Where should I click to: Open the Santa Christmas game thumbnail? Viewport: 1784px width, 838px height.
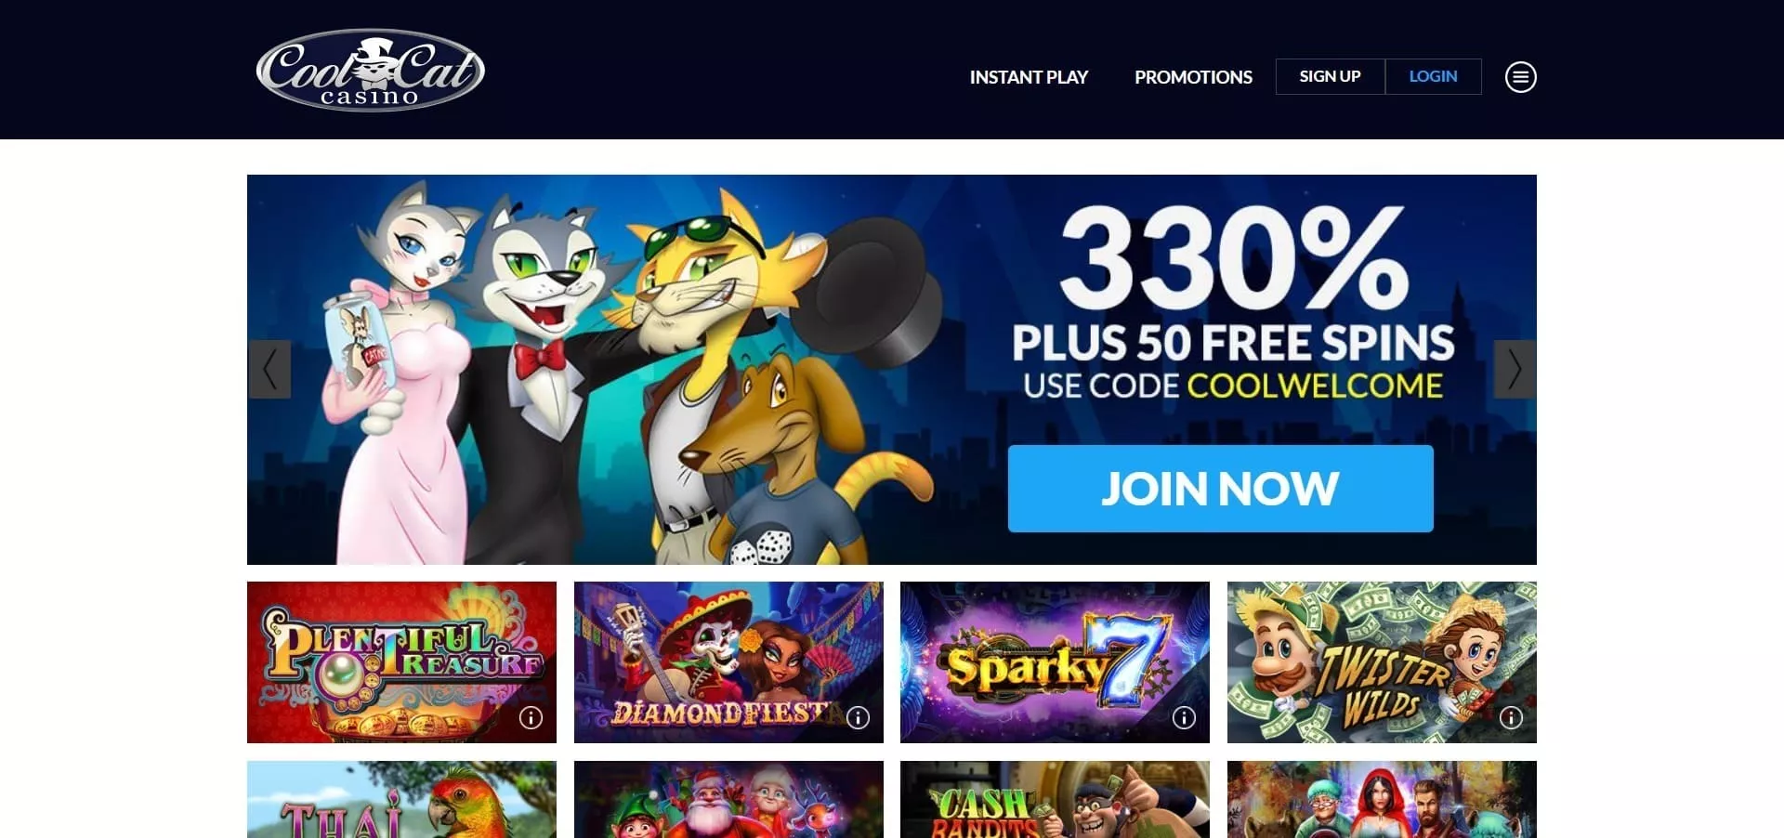pyautogui.click(x=728, y=800)
